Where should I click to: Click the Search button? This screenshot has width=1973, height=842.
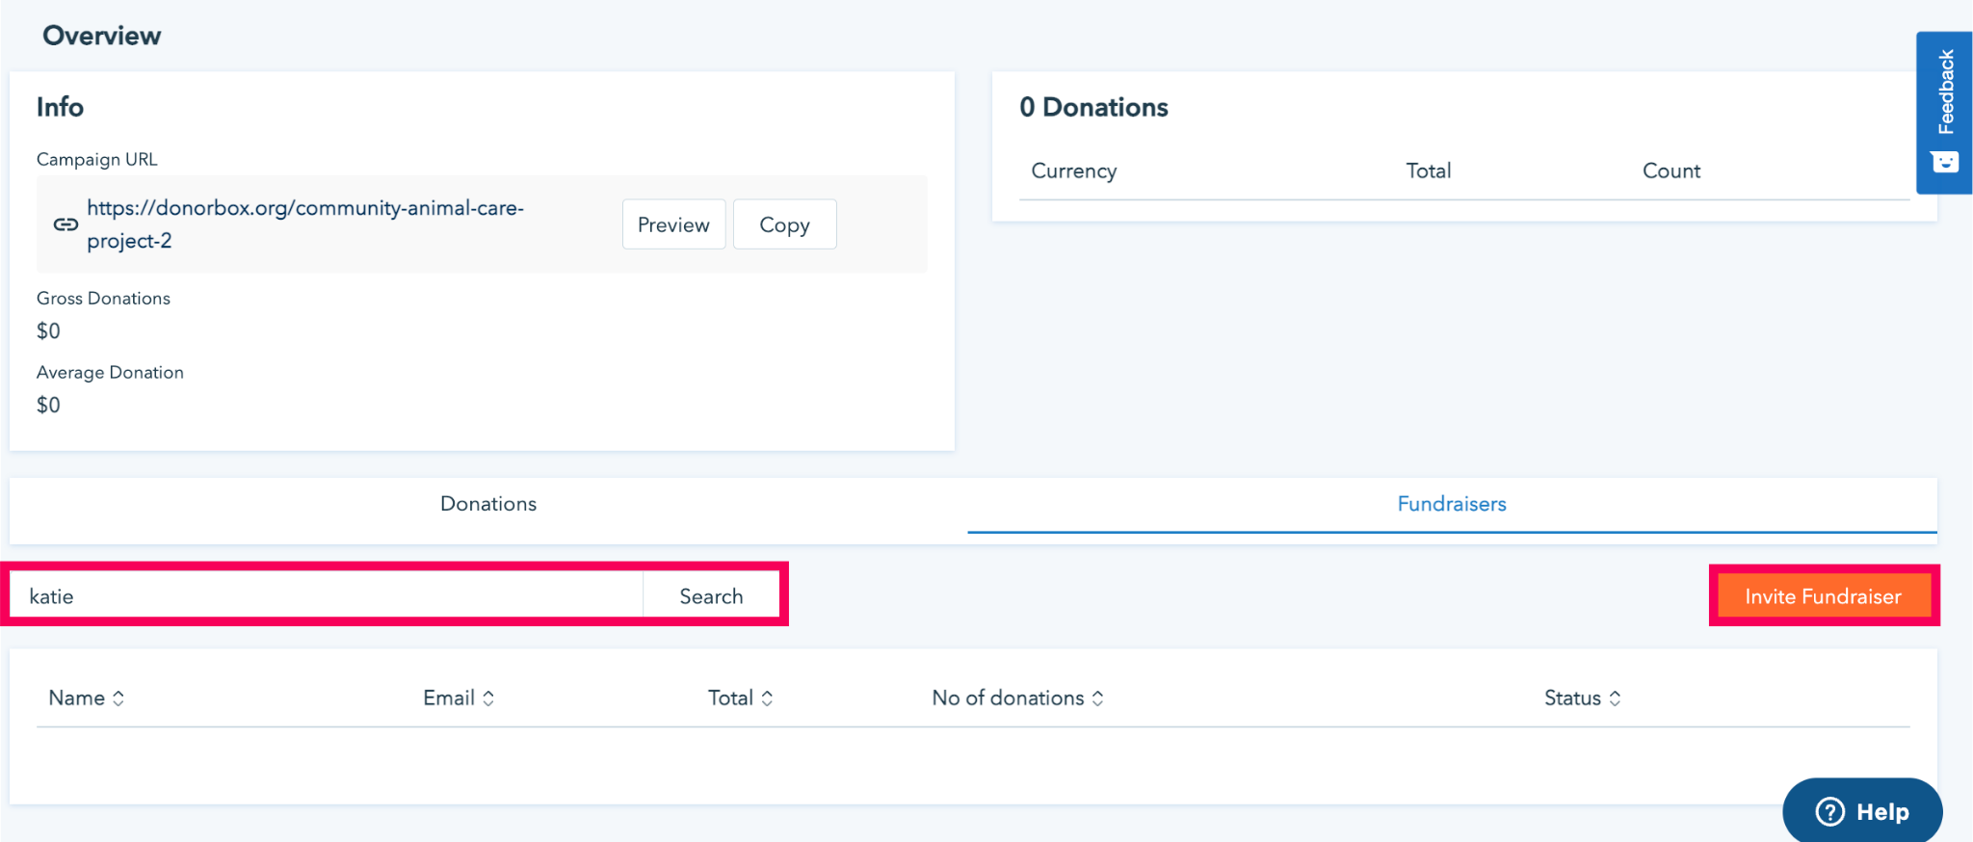tap(711, 596)
